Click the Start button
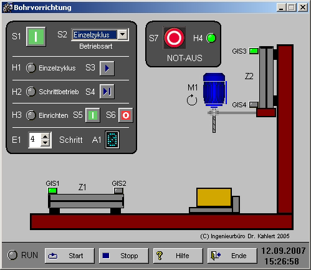Viewport: 311px width, 270px height. (x=70, y=256)
